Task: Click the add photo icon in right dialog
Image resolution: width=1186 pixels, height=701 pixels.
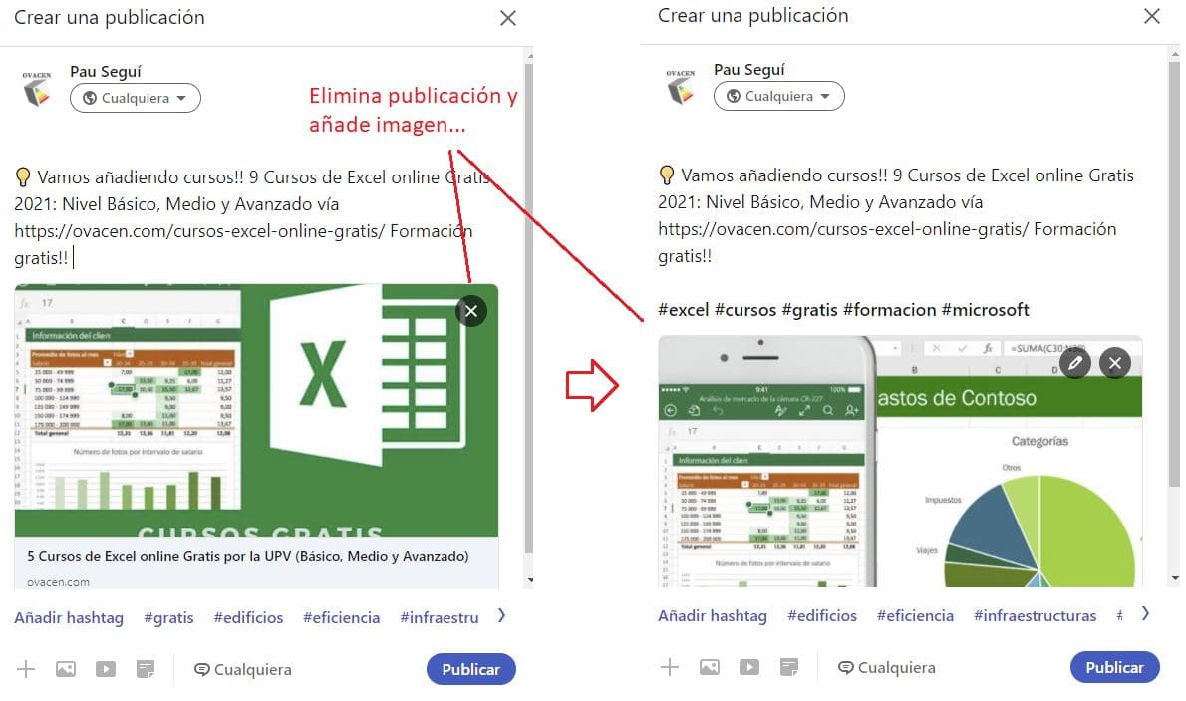Action: click(x=710, y=667)
